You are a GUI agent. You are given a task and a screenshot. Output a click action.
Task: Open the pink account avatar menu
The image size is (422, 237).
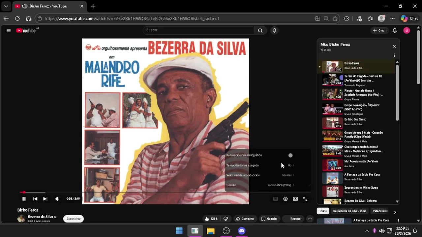407,31
